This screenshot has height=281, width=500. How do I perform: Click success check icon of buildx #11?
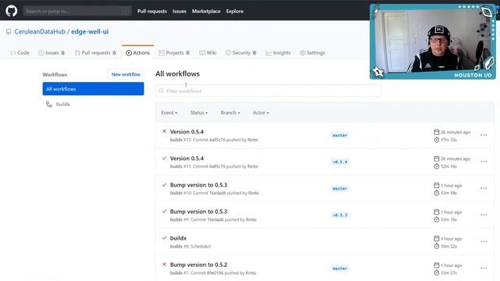[x=164, y=158]
